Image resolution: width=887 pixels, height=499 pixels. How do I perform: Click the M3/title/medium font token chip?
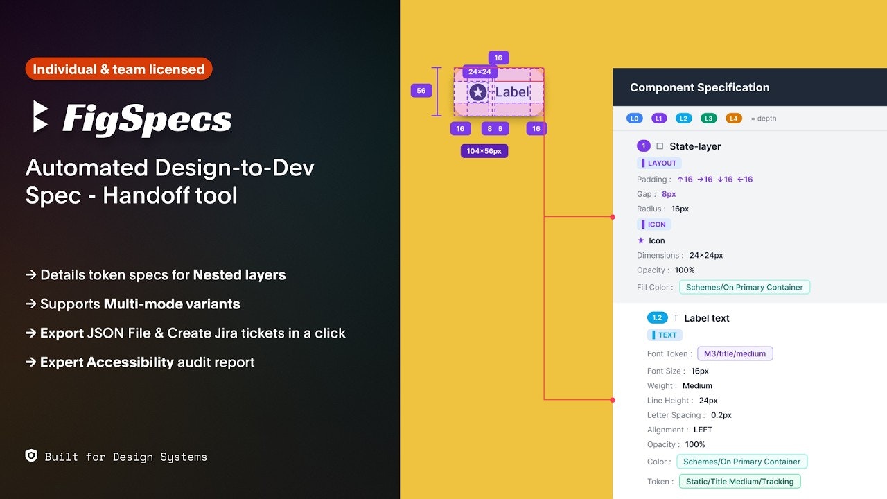tap(735, 353)
